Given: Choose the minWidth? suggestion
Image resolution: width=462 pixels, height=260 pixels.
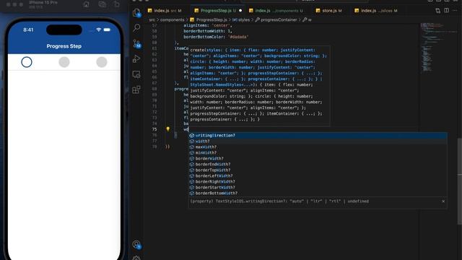Looking at the screenshot, I should coord(318,152).
